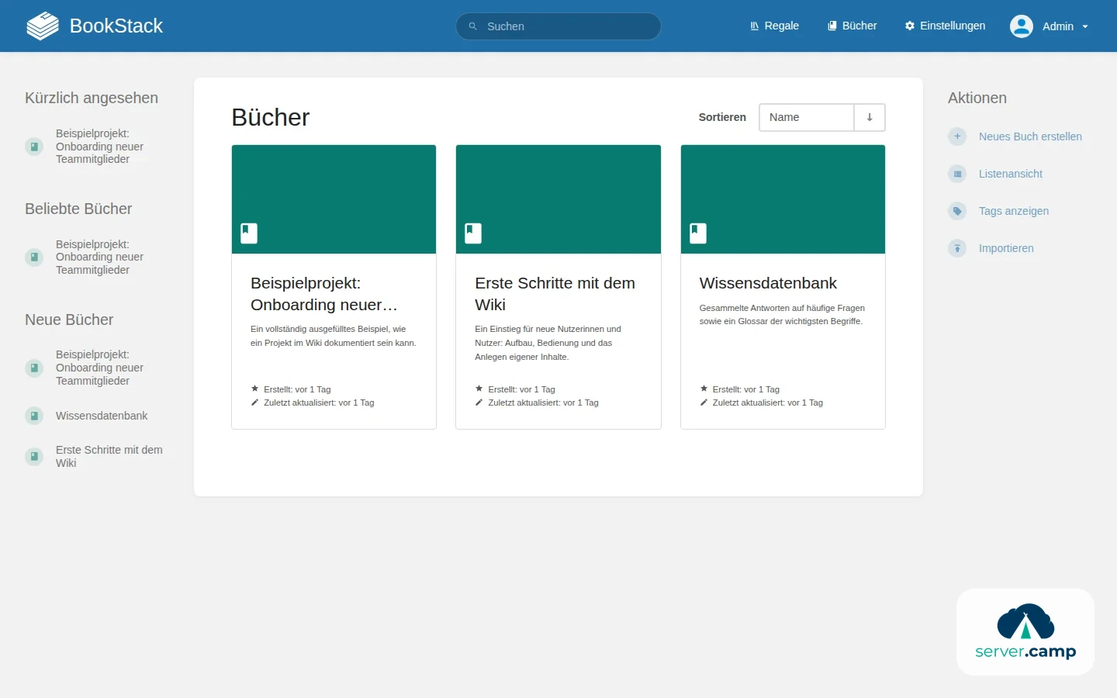Toggle the sort direction arrow
Image resolution: width=1117 pixels, height=698 pixels.
(870, 117)
